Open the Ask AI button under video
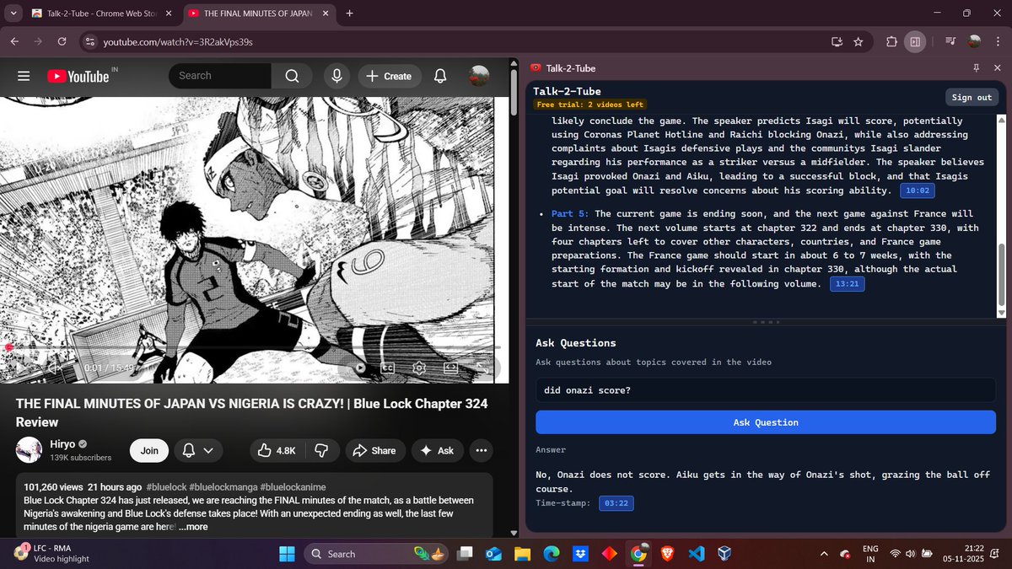 [438, 450]
